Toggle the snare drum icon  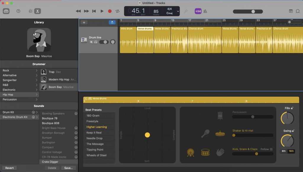tap(205, 152)
